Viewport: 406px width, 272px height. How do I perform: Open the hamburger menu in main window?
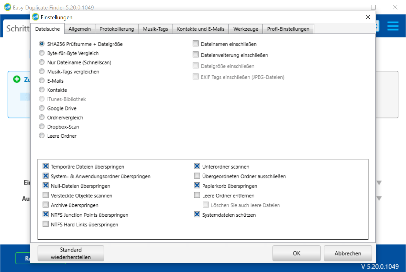[x=393, y=26]
